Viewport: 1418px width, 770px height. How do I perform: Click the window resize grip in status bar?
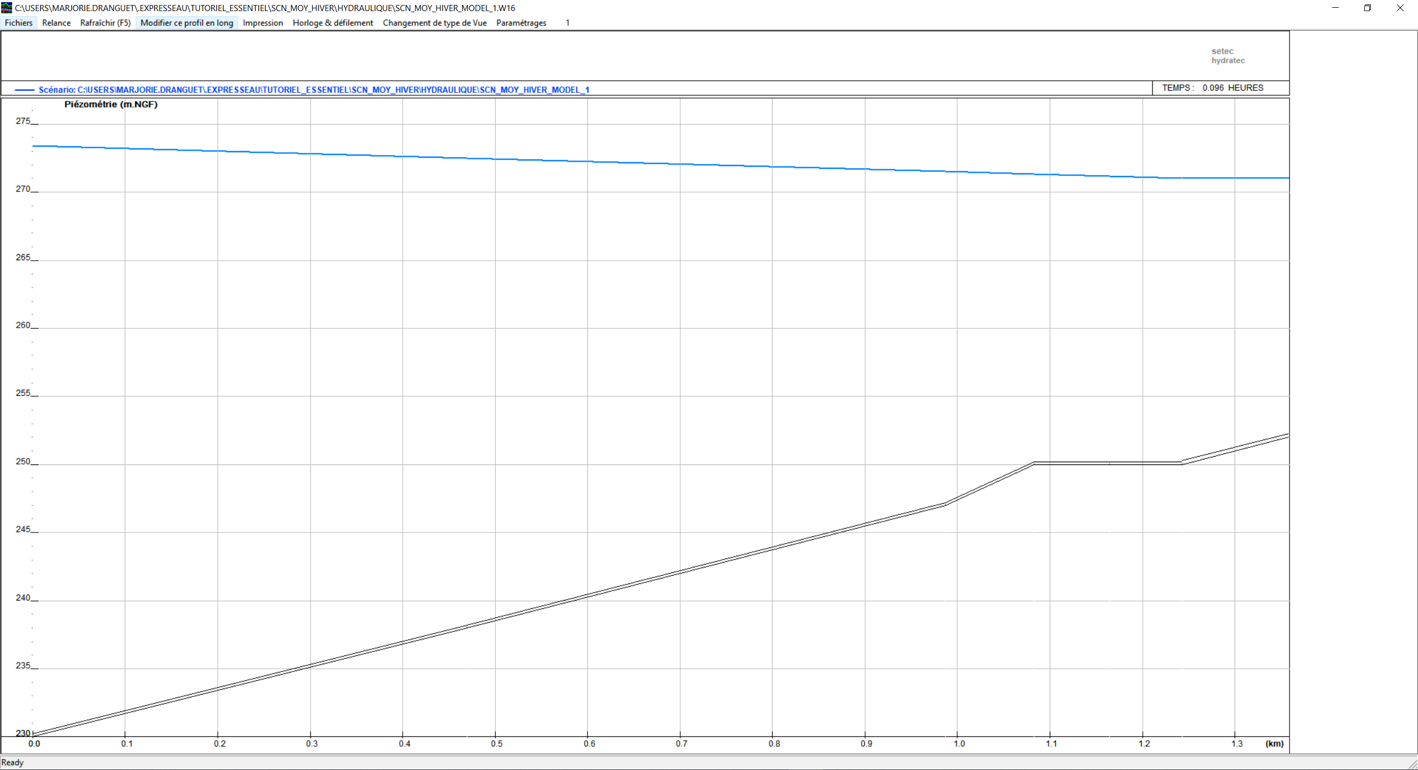pos(1412,764)
